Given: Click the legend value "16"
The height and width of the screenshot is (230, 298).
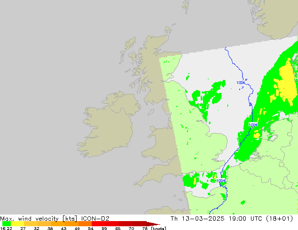Looking at the screenshot, I should click(3, 228).
